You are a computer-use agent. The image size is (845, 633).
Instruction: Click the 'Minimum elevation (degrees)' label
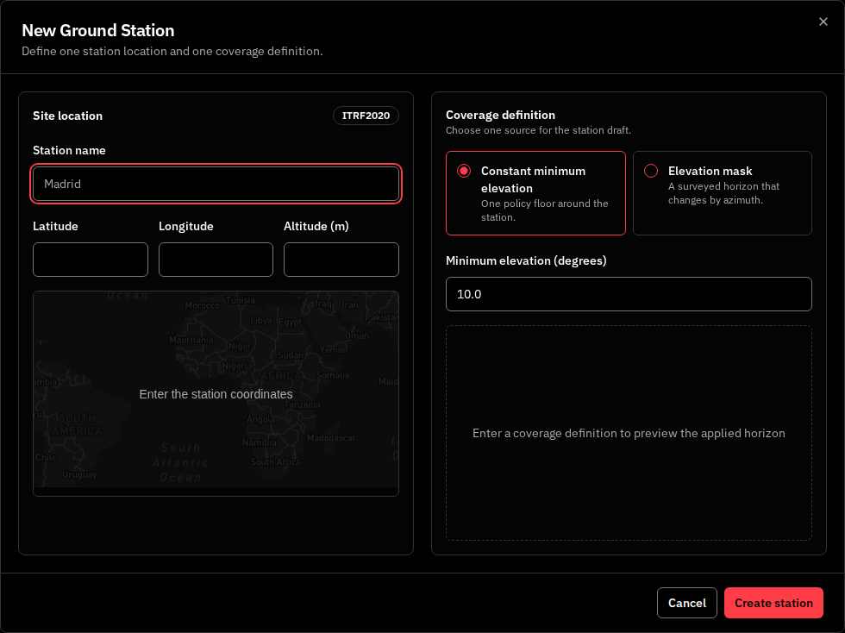[x=526, y=260]
